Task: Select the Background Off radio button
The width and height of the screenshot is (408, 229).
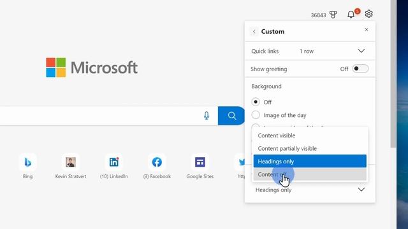Action: 256,102
